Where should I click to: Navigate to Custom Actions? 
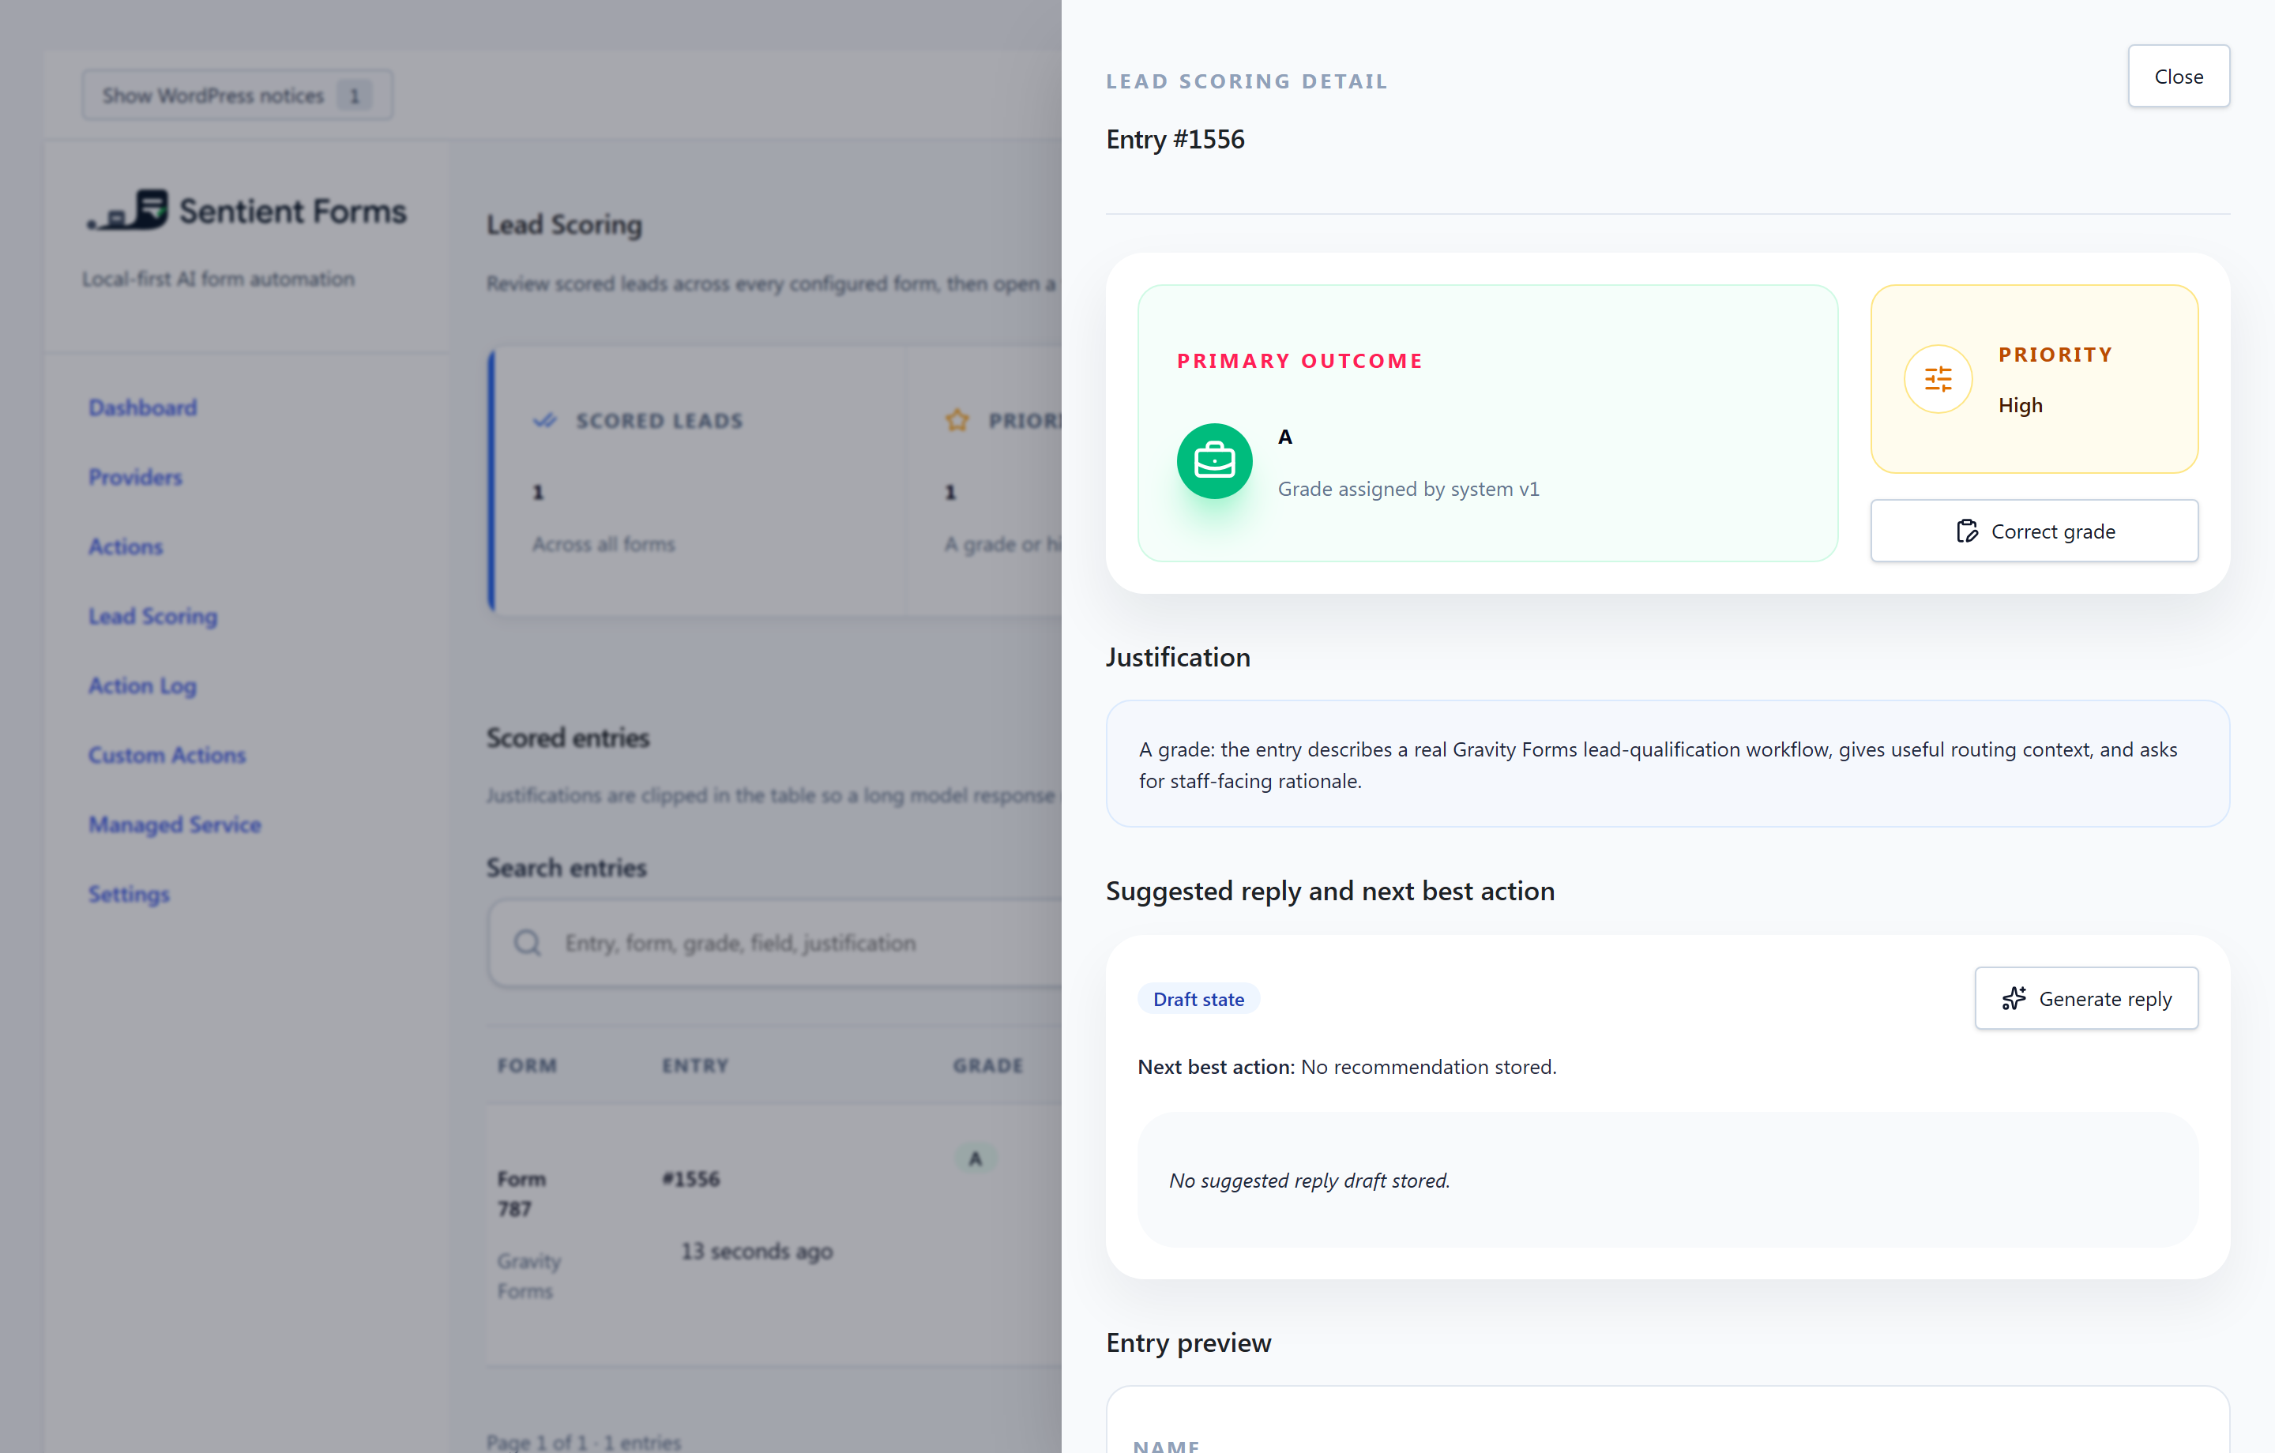(166, 756)
